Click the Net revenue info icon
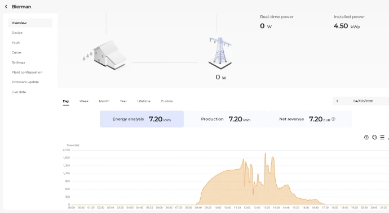 tap(333, 119)
